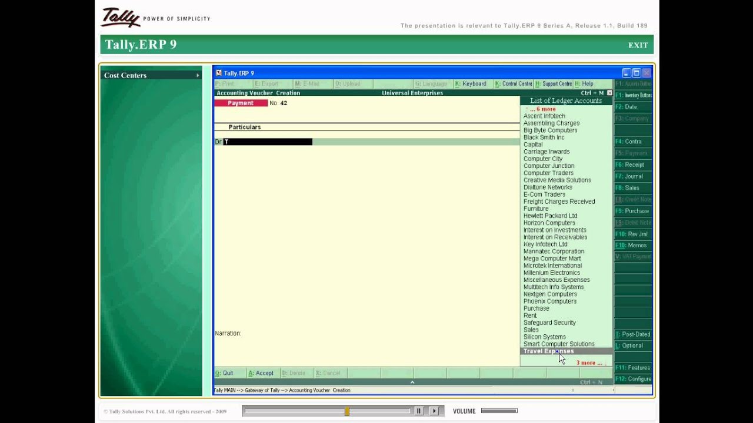753x423 pixels.
Task: Click the Dr ledger input field
Action: pyautogui.click(x=268, y=142)
